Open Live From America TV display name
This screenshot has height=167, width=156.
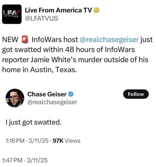[x=58, y=10]
